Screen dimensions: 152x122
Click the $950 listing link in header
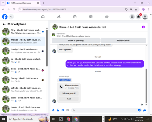(74, 36)
